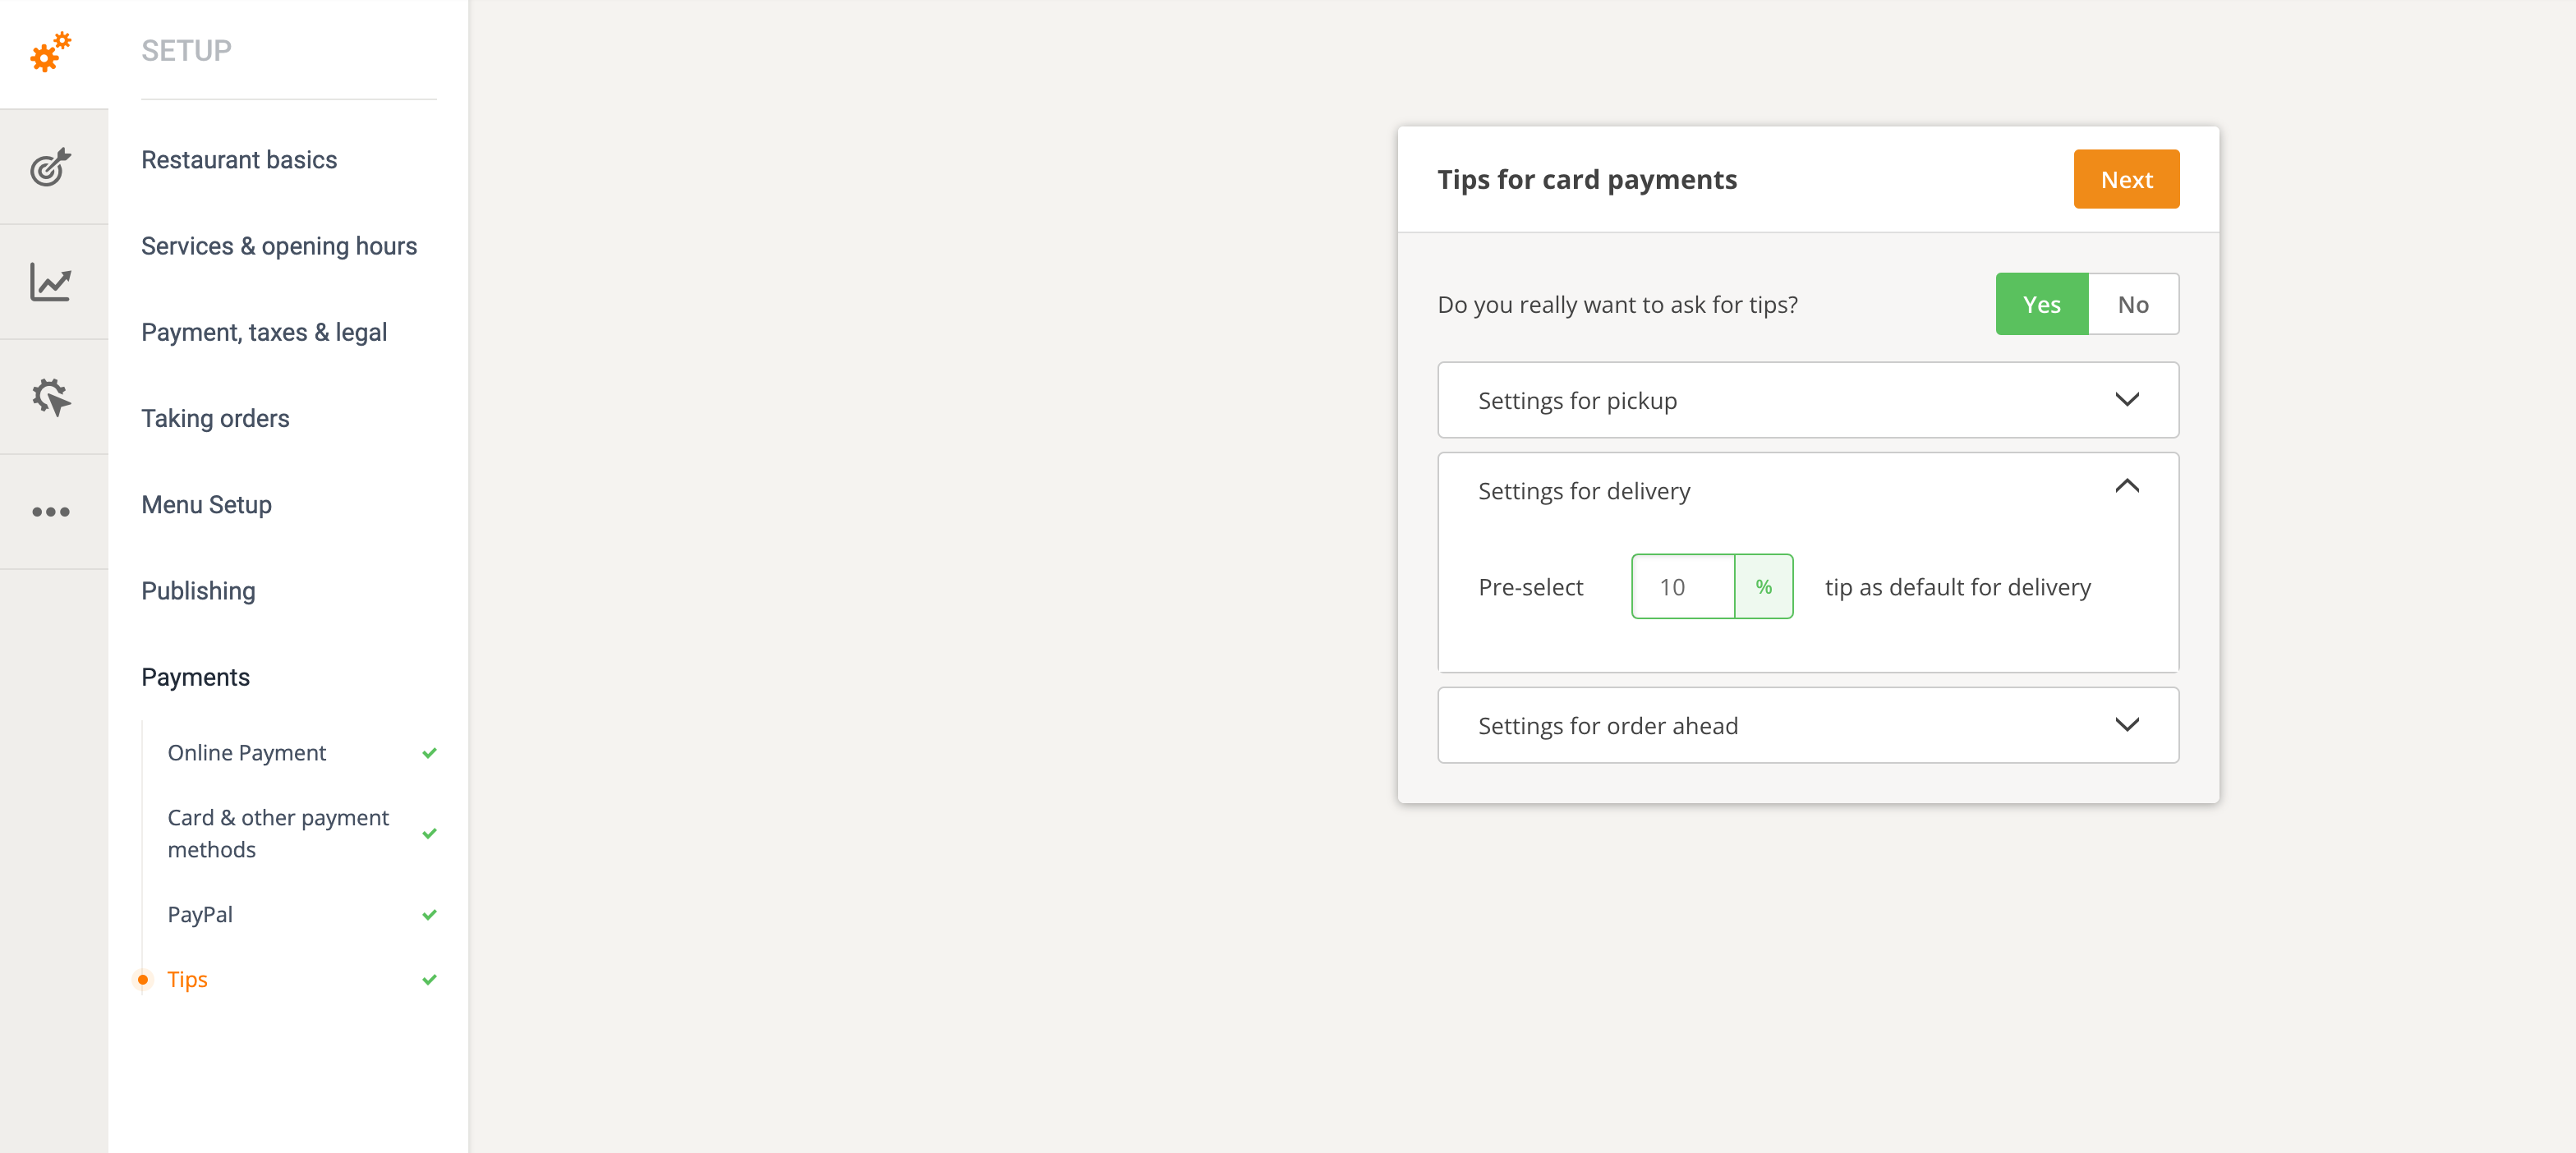The width and height of the screenshot is (2576, 1153).
Task: Click the checkmark beside Online Payment
Action: 430,753
